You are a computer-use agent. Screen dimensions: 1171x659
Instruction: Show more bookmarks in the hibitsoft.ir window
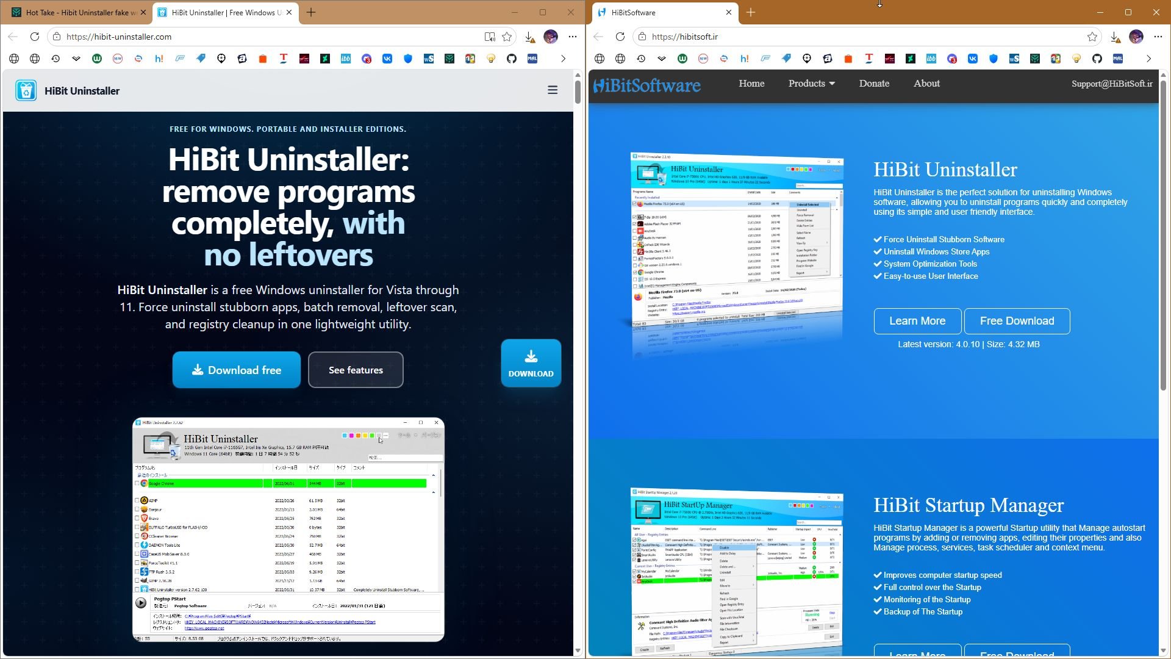click(1148, 59)
